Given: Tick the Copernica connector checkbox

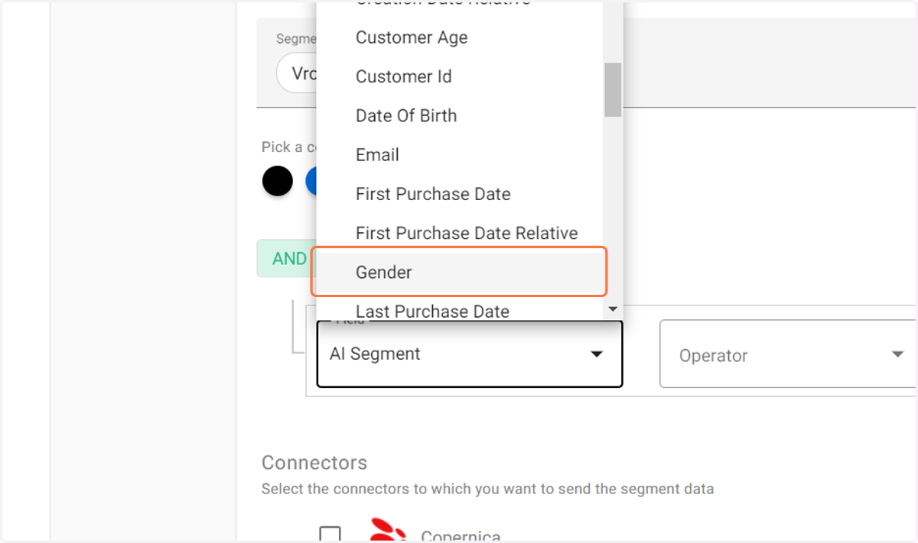Looking at the screenshot, I should [x=330, y=535].
